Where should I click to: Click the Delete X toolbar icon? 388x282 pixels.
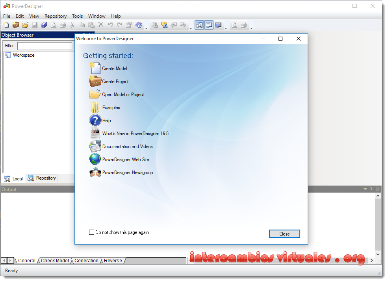tap(101, 25)
